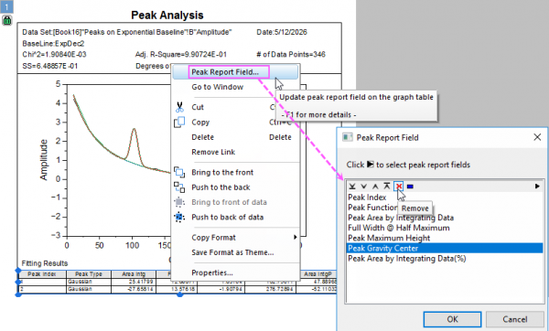
Task: Click the Cancel button
Action: pyautogui.click(x=515, y=319)
